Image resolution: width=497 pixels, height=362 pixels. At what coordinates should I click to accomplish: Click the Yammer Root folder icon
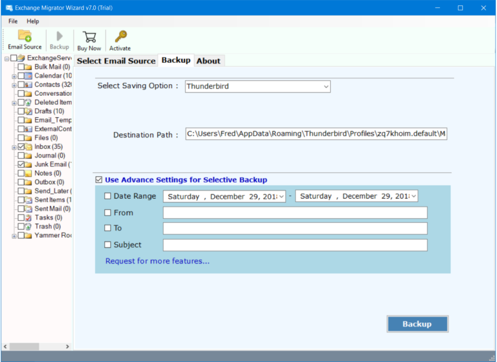[28, 236]
